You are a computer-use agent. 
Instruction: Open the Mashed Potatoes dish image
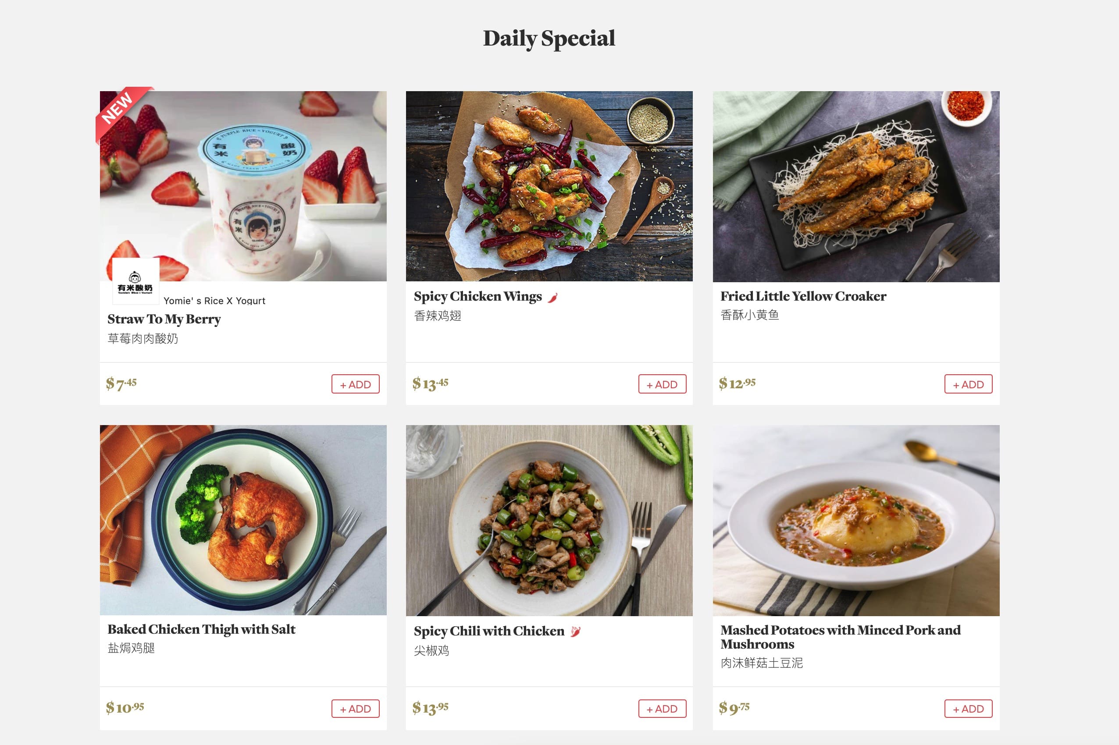855,520
